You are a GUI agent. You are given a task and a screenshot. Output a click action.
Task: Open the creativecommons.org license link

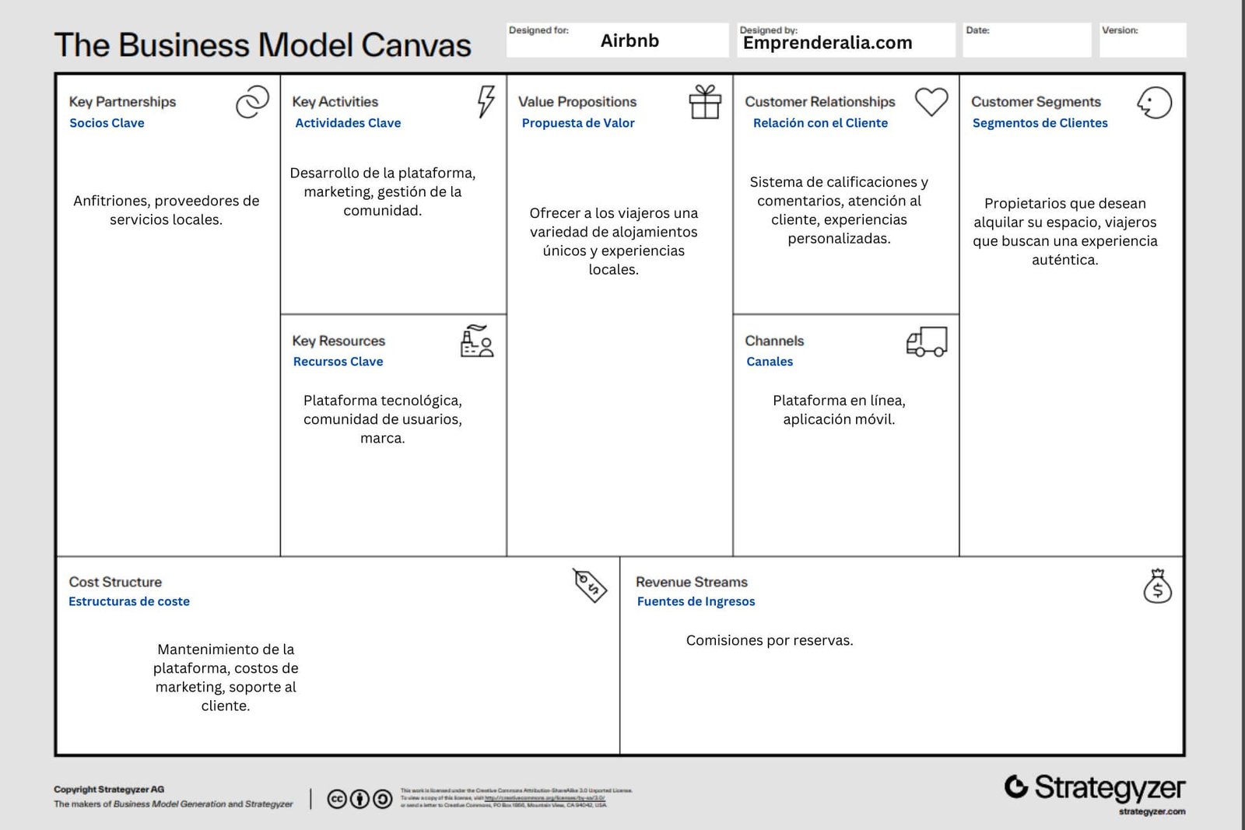tap(545, 798)
